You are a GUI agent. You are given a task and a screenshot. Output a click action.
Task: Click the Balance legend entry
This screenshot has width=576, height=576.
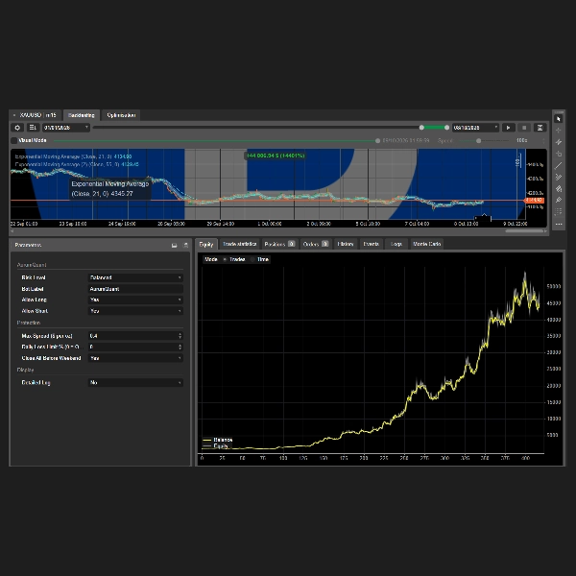coord(218,440)
